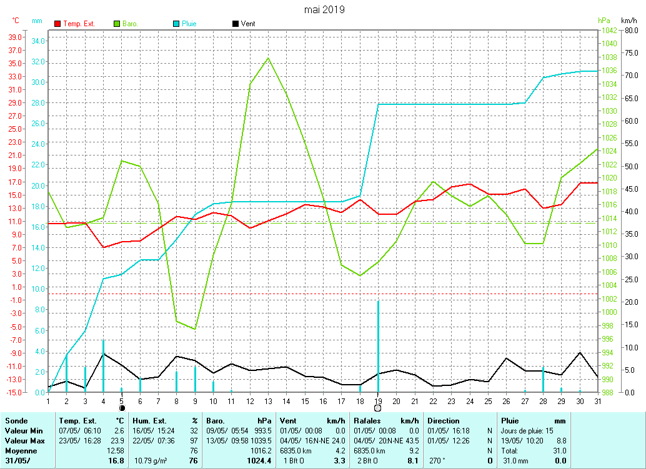Click the °C axis unit label
Image resolution: width=646 pixels, height=469 pixels.
coord(16,21)
